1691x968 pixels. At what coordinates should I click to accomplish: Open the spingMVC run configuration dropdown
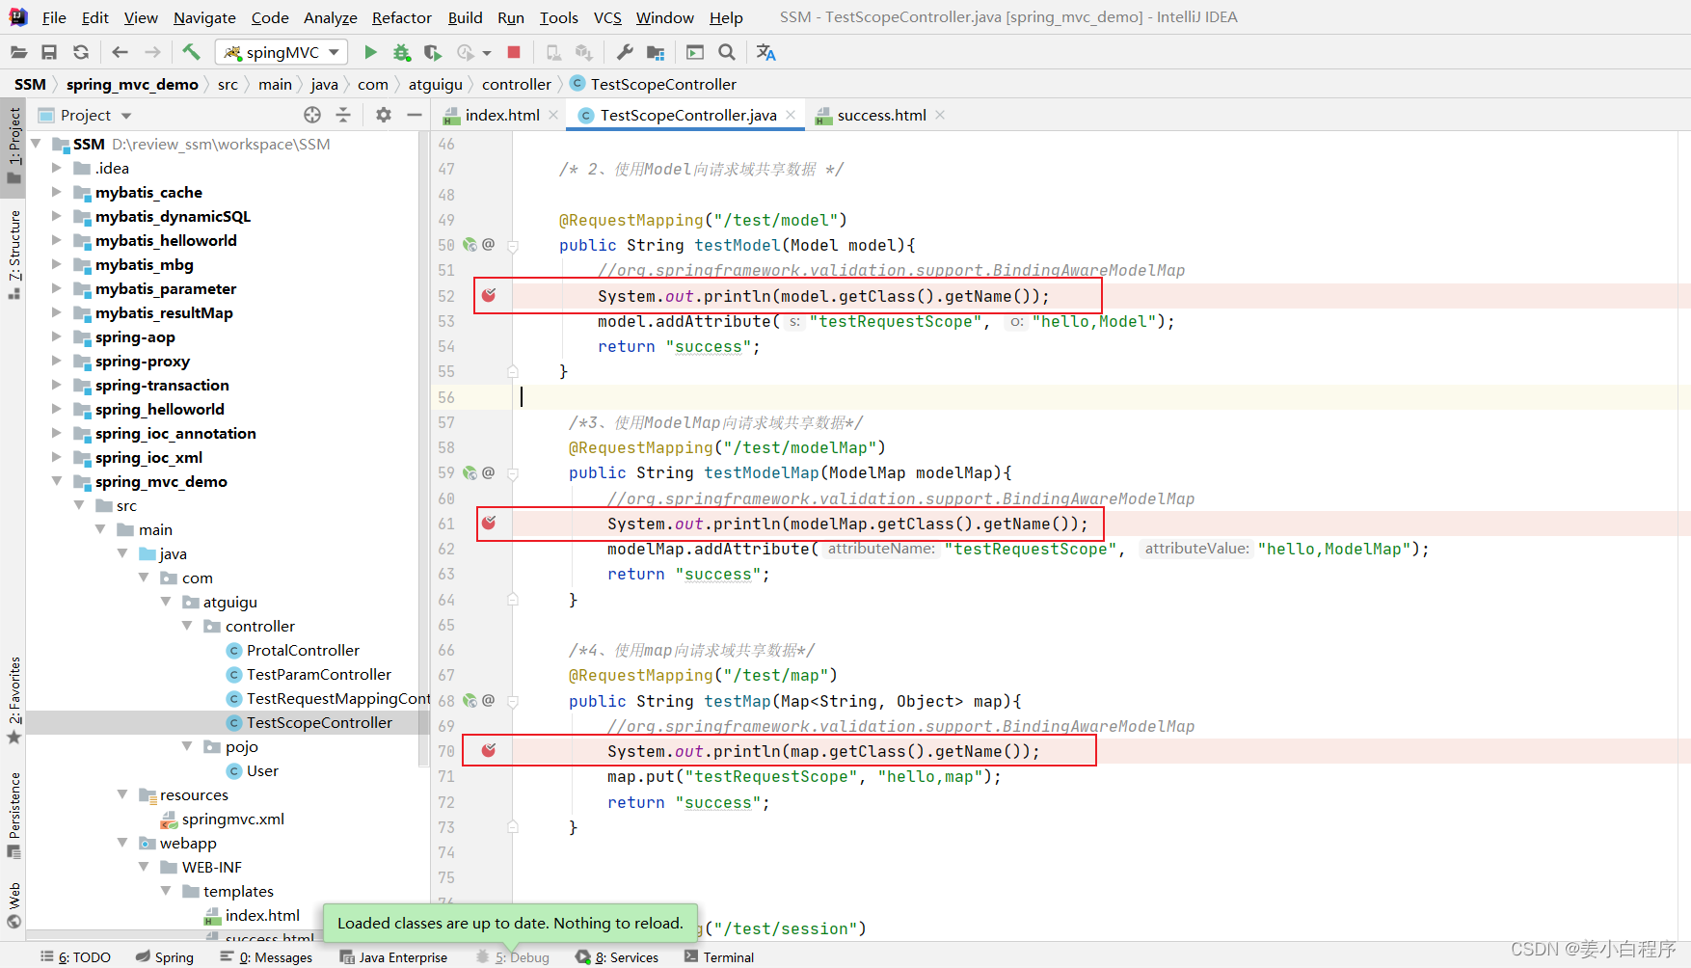pos(282,52)
